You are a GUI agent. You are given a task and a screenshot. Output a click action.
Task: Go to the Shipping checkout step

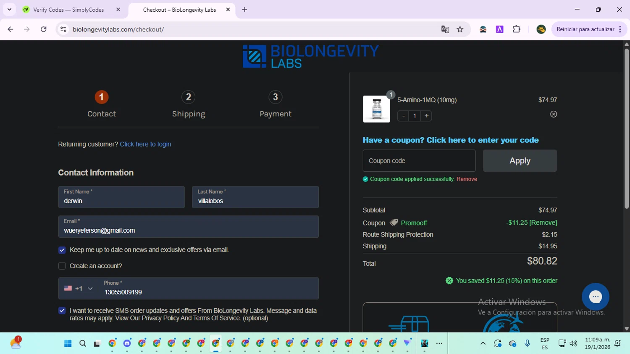(189, 104)
